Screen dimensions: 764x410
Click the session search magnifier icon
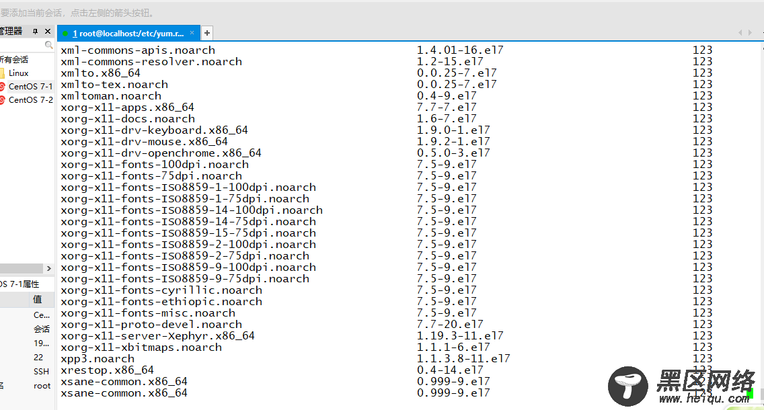(x=48, y=45)
